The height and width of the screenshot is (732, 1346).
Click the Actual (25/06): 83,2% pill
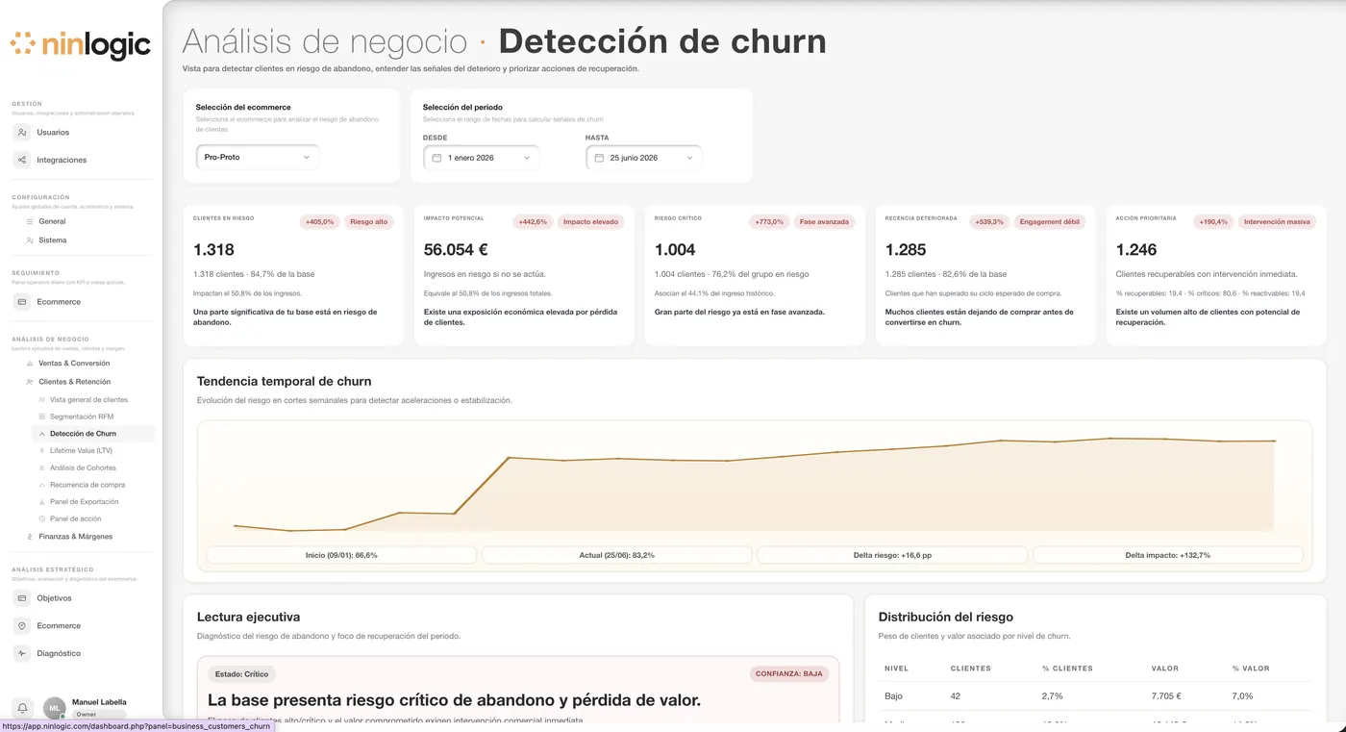[617, 555]
